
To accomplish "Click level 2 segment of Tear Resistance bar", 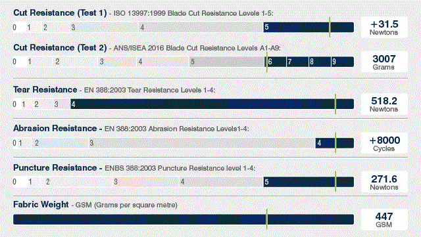I will pyautogui.click(x=43, y=104).
